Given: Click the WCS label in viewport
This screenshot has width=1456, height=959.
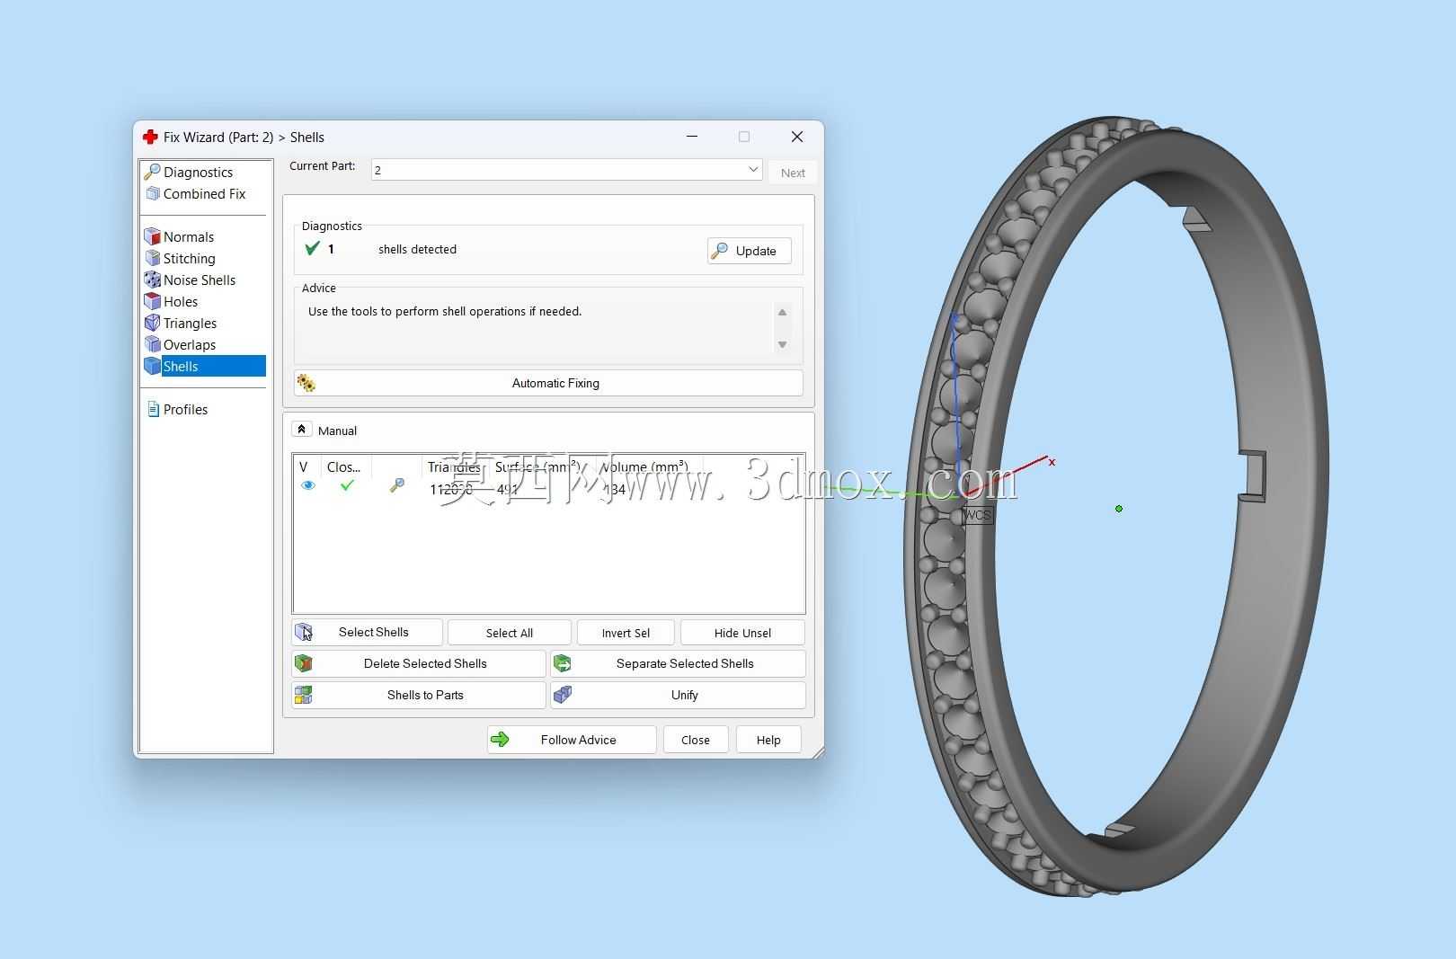Looking at the screenshot, I should (x=977, y=515).
